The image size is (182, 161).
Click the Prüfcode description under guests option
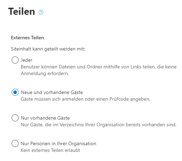pos(85,99)
